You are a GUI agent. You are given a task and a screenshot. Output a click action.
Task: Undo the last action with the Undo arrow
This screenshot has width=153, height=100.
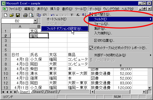click(53, 15)
